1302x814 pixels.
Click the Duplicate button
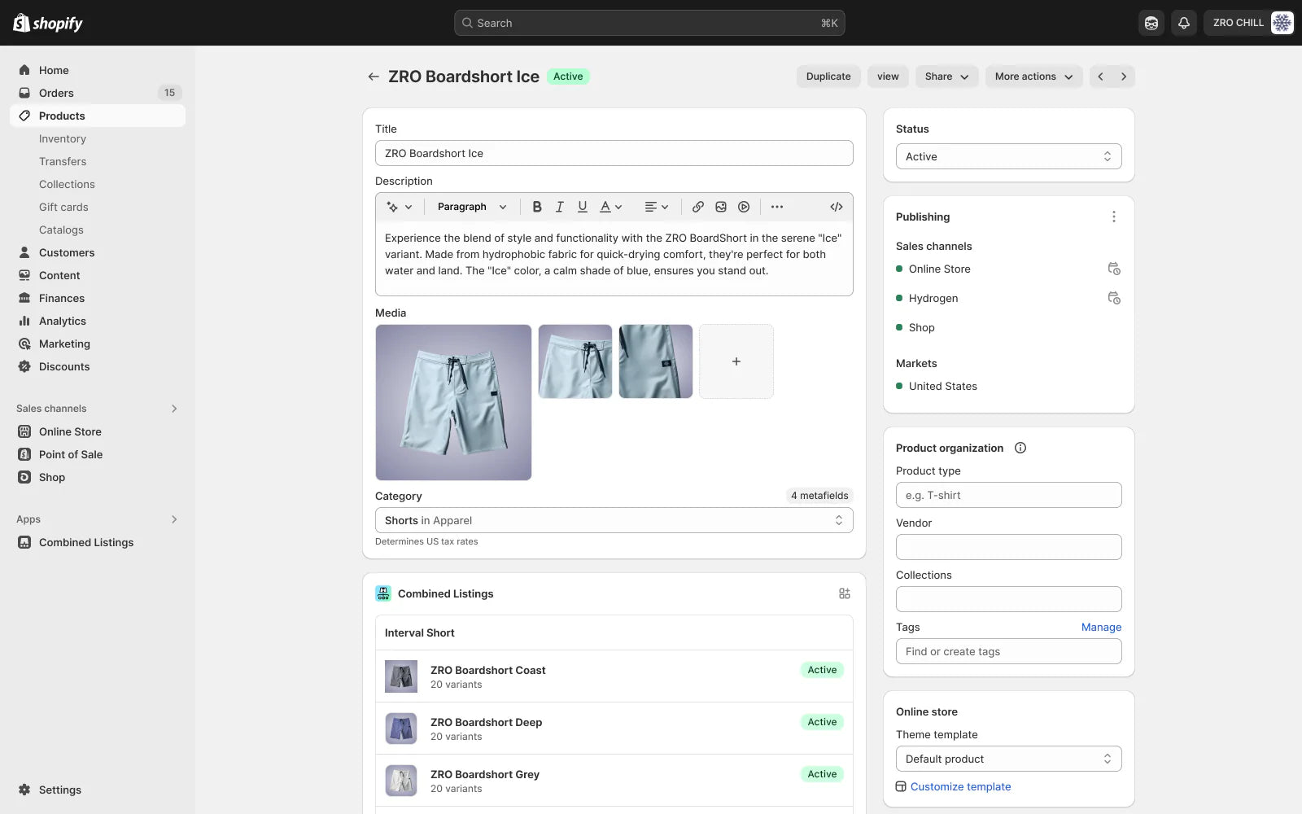tap(828, 77)
